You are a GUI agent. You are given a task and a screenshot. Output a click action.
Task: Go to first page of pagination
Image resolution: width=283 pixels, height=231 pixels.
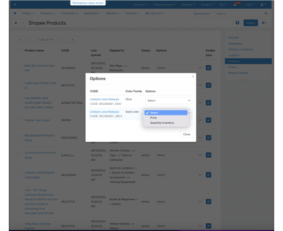click(20, 40)
